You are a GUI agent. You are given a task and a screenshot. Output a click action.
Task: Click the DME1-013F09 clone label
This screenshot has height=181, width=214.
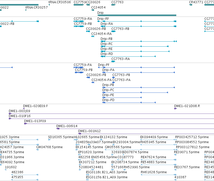point(35,121)
